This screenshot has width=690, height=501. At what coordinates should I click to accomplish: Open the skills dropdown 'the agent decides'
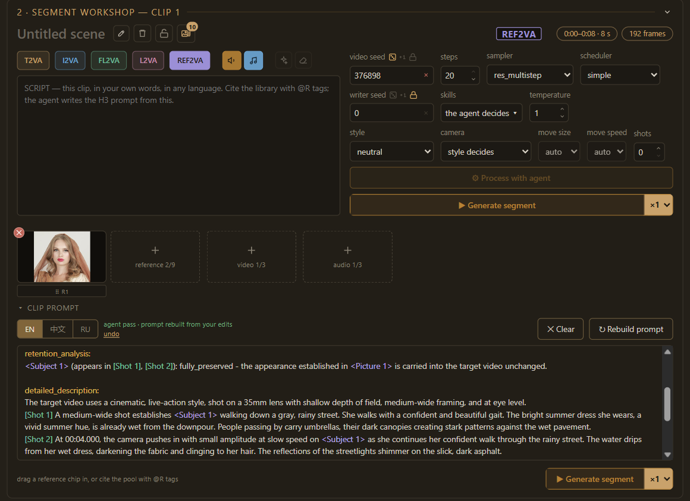point(481,113)
